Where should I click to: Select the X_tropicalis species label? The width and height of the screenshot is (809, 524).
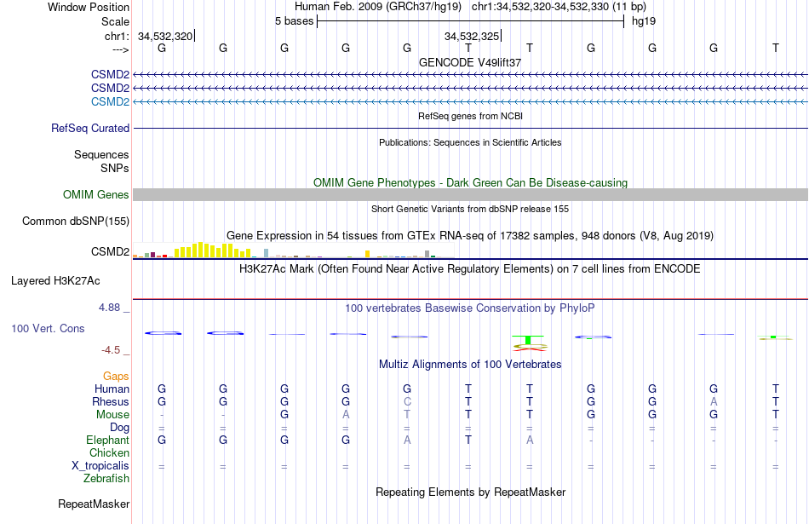[100, 466]
